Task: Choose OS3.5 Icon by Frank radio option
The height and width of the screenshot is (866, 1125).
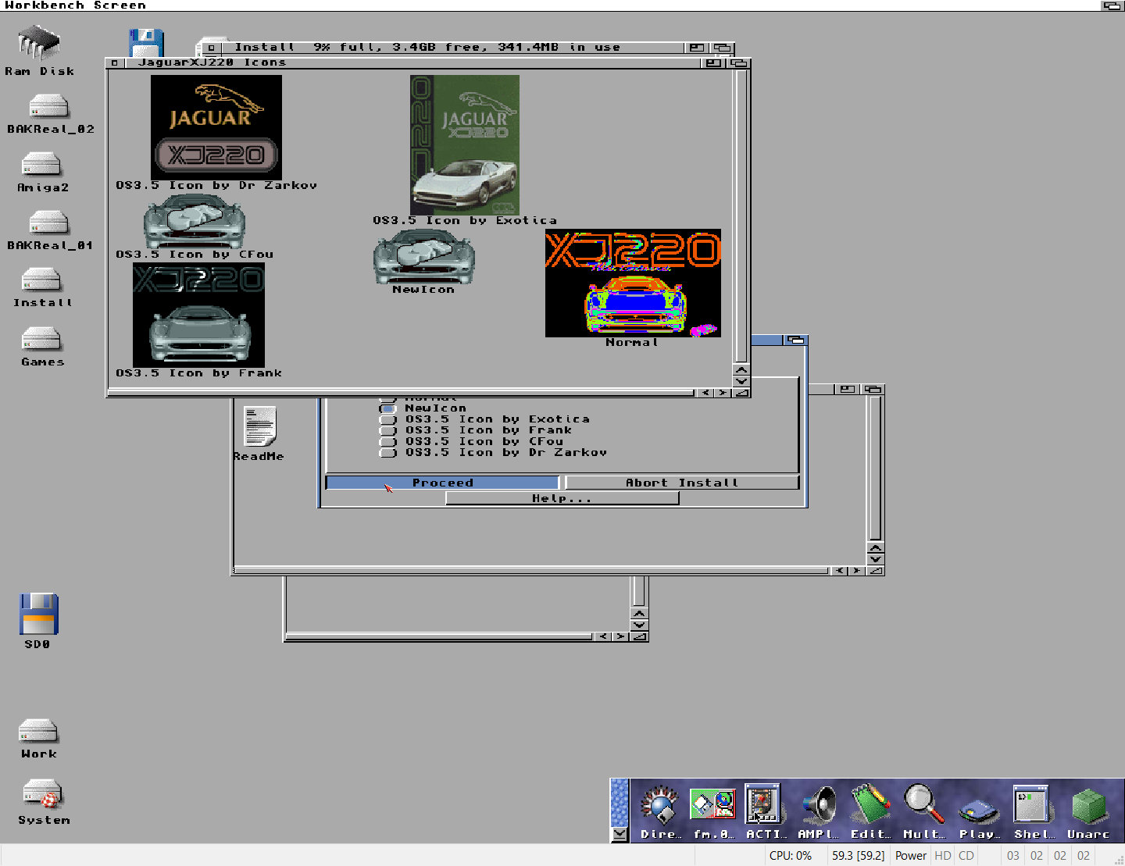Action: pos(387,430)
